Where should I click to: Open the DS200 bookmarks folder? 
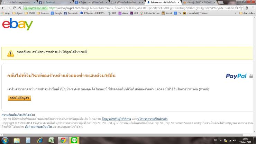29,13
